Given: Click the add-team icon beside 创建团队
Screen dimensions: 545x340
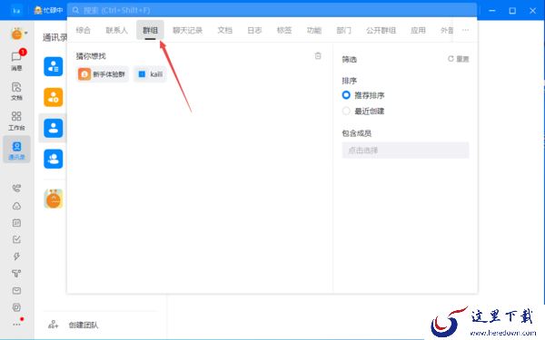Looking at the screenshot, I should click(54, 325).
